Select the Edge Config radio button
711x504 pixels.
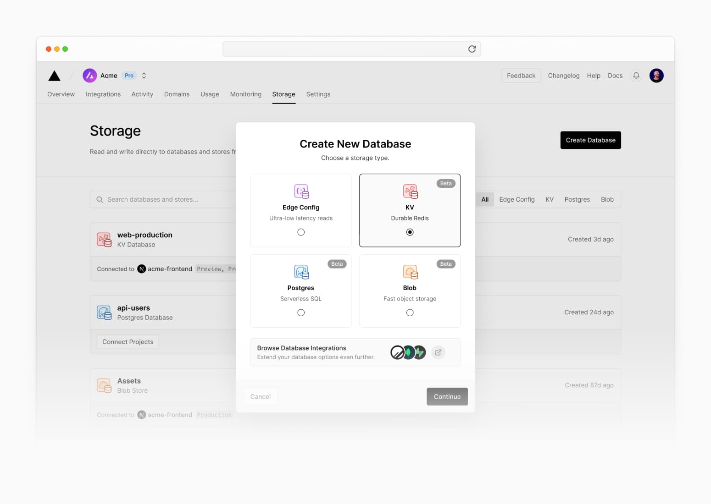301,232
